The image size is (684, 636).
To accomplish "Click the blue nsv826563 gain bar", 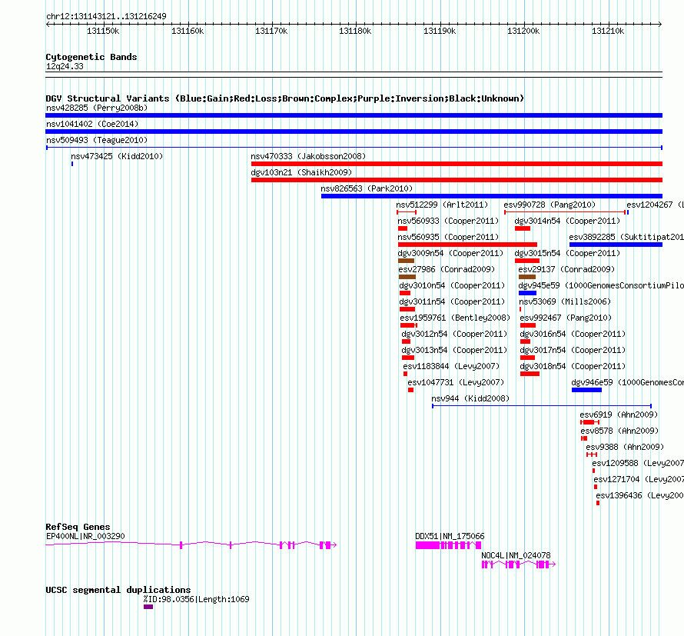I will tap(492, 196).
